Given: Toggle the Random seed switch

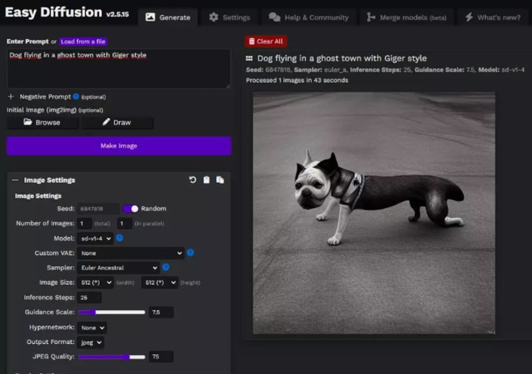Looking at the screenshot, I should click(131, 209).
